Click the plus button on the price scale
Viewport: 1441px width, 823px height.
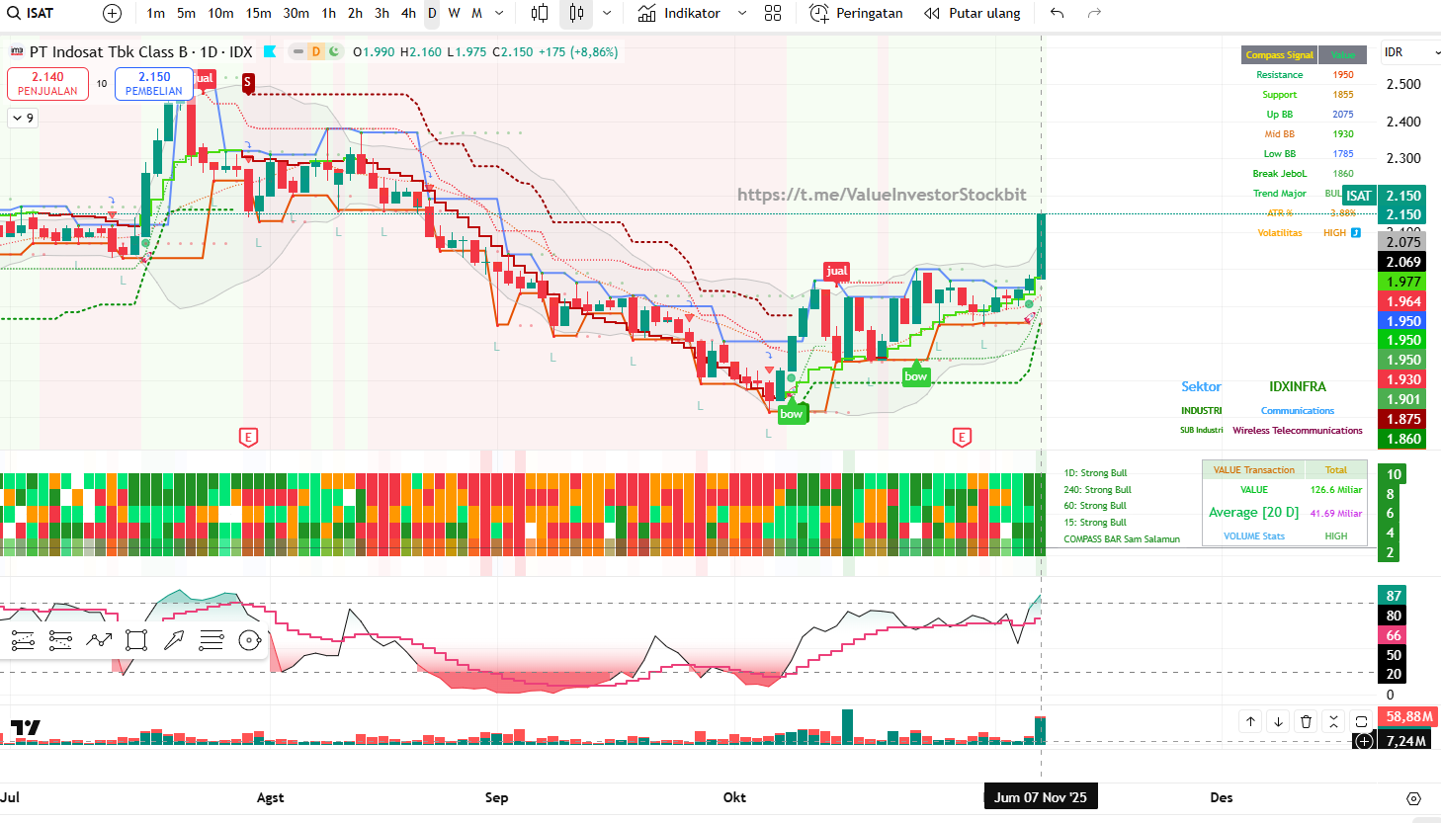(x=1364, y=741)
